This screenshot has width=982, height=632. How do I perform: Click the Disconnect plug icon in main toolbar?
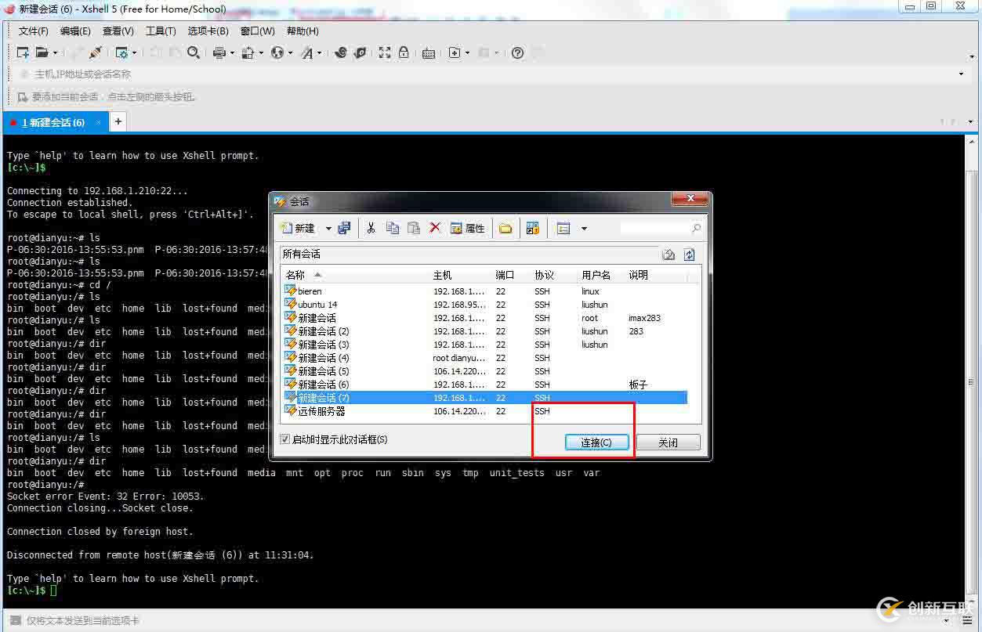95,52
